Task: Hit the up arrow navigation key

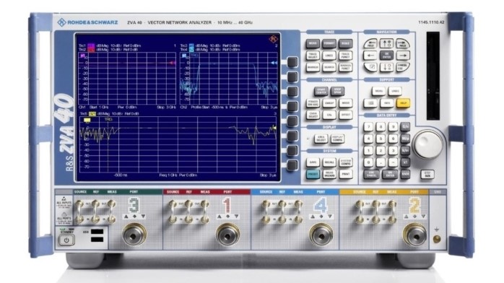Action: coord(386,43)
